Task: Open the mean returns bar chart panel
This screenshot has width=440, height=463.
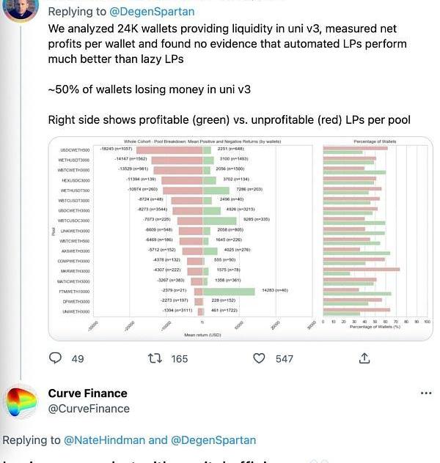Action: pos(183,237)
